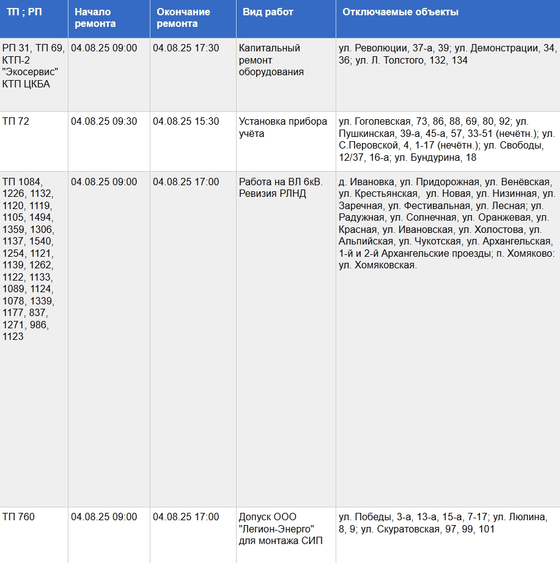Select "Установка прибора учёта" work type cell

click(x=282, y=128)
